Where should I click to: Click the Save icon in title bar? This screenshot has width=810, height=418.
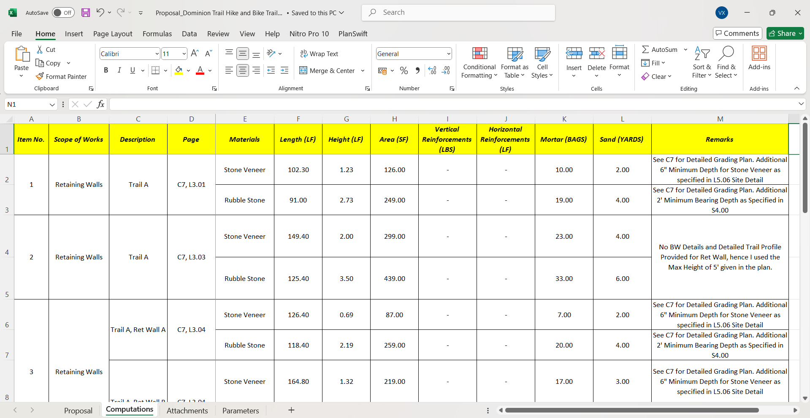click(86, 13)
